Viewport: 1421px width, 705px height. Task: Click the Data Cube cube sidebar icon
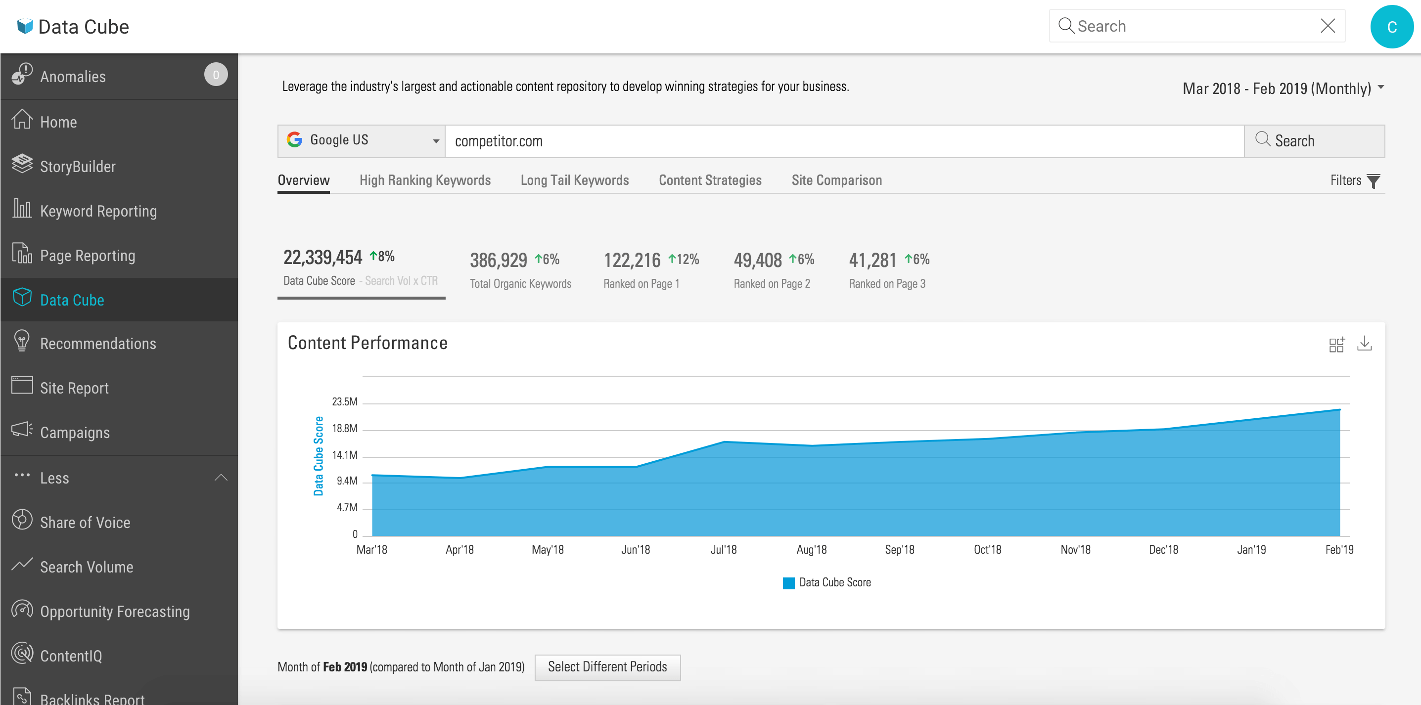click(22, 297)
